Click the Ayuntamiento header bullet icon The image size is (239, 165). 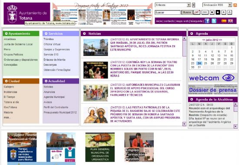(x=6, y=34)
